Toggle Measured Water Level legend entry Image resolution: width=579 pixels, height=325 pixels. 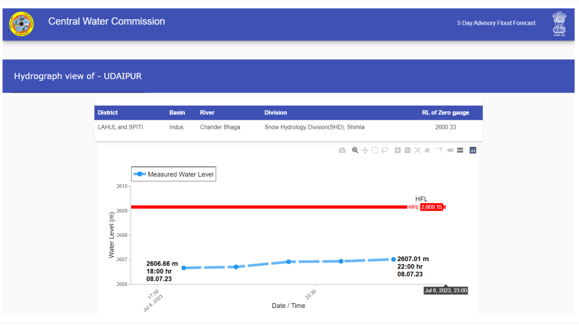pyautogui.click(x=174, y=175)
